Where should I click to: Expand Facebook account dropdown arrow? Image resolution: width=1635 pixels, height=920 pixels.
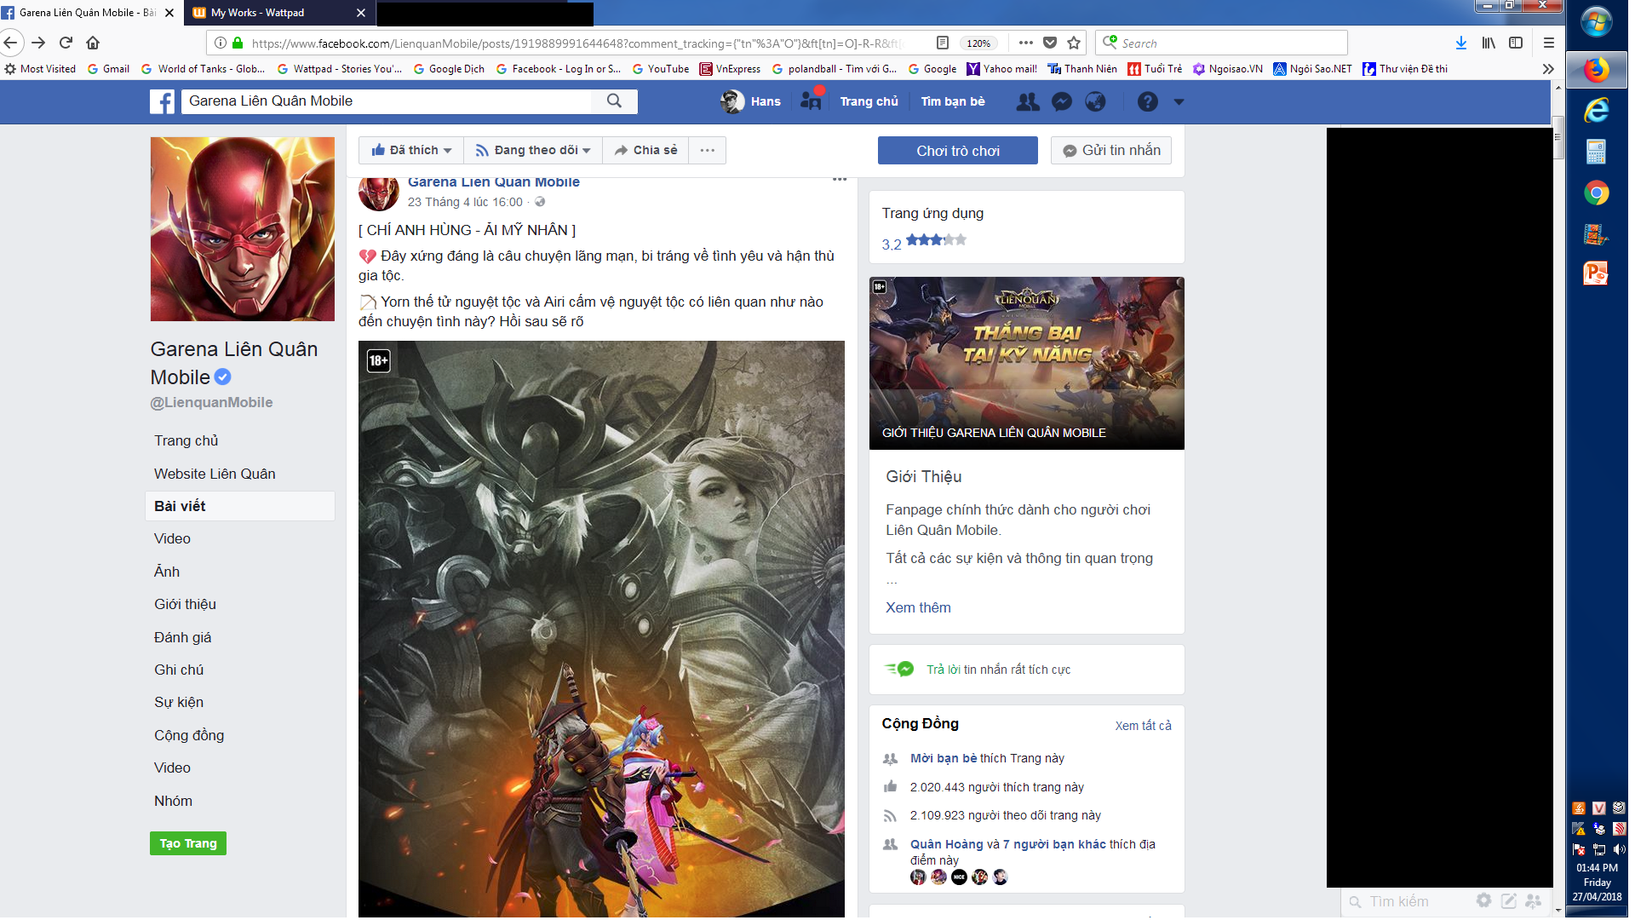pyautogui.click(x=1179, y=101)
